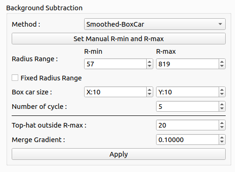This screenshot has height=172, width=235.
Task: Click the Background Subtraction group title
Action: 44,8
